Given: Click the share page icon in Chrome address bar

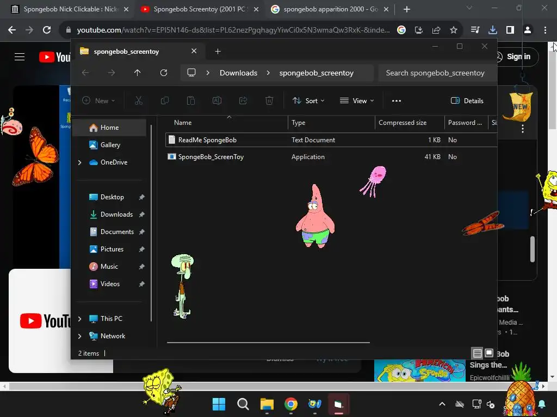Looking at the screenshot, I should pyautogui.click(x=436, y=30).
